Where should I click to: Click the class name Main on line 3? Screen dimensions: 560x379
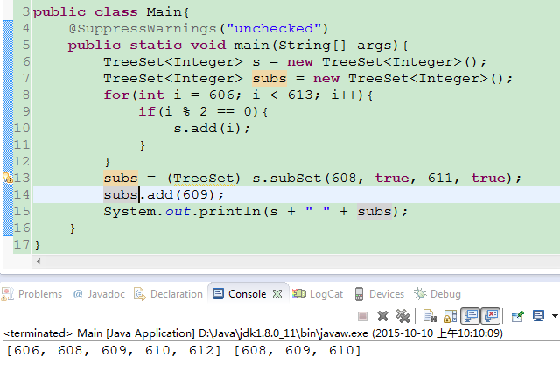[164, 11]
